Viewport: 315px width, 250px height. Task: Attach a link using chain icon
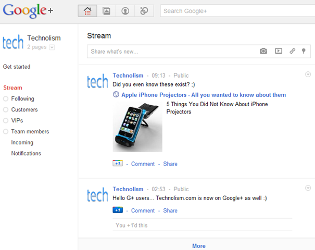click(x=292, y=51)
